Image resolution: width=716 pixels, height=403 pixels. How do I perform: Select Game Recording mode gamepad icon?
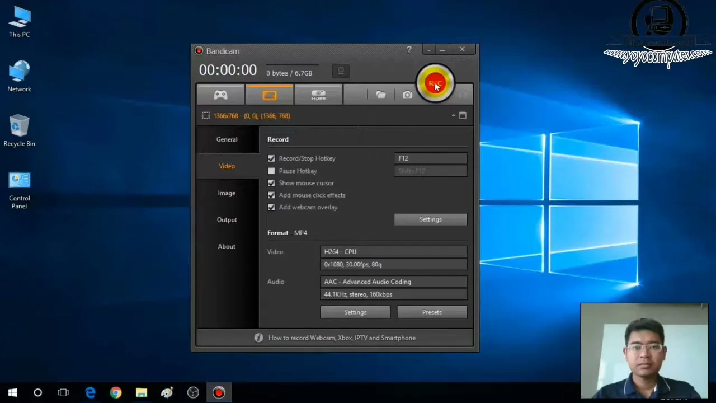[x=220, y=95]
